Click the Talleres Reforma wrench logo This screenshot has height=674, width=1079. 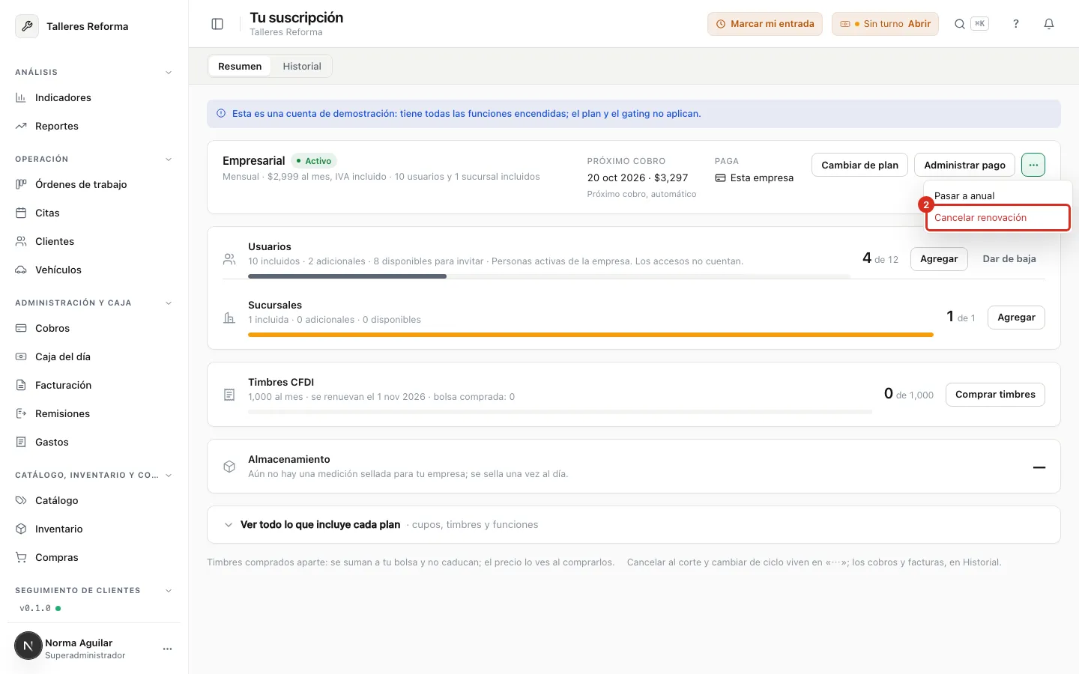pos(27,26)
